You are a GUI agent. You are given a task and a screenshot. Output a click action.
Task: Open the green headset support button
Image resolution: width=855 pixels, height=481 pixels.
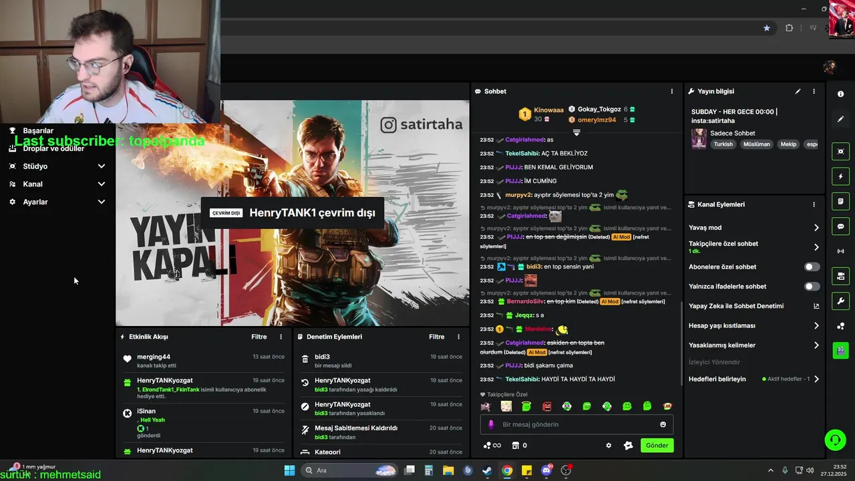pyautogui.click(x=835, y=440)
